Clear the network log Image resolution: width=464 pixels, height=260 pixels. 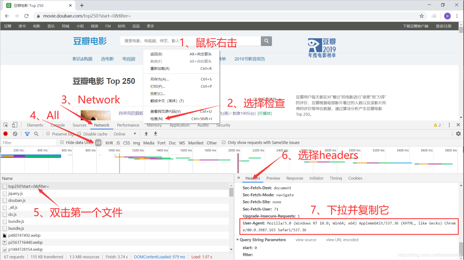point(15,134)
